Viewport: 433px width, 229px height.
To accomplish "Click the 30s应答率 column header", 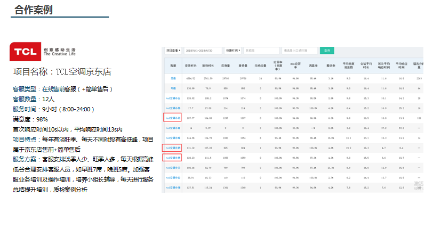I will pos(295,66).
